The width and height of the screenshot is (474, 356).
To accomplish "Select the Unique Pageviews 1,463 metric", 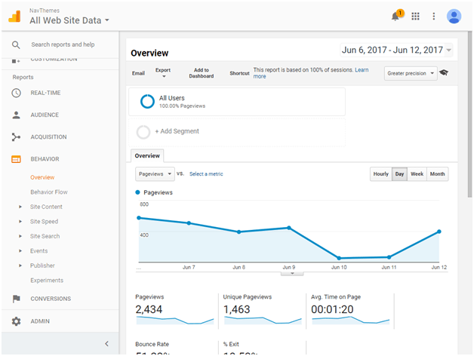I will pos(263,310).
